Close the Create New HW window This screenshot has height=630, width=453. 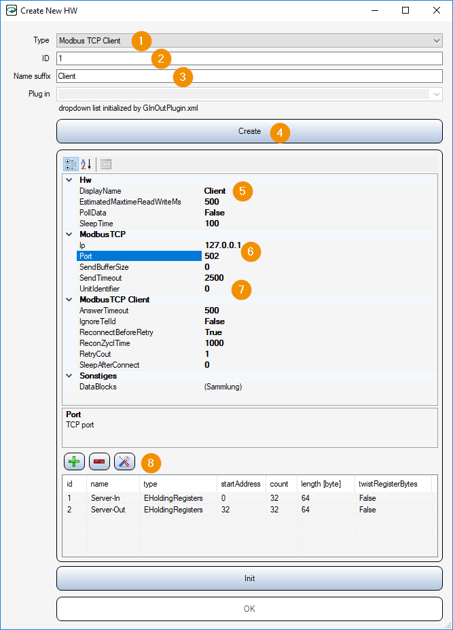437,10
